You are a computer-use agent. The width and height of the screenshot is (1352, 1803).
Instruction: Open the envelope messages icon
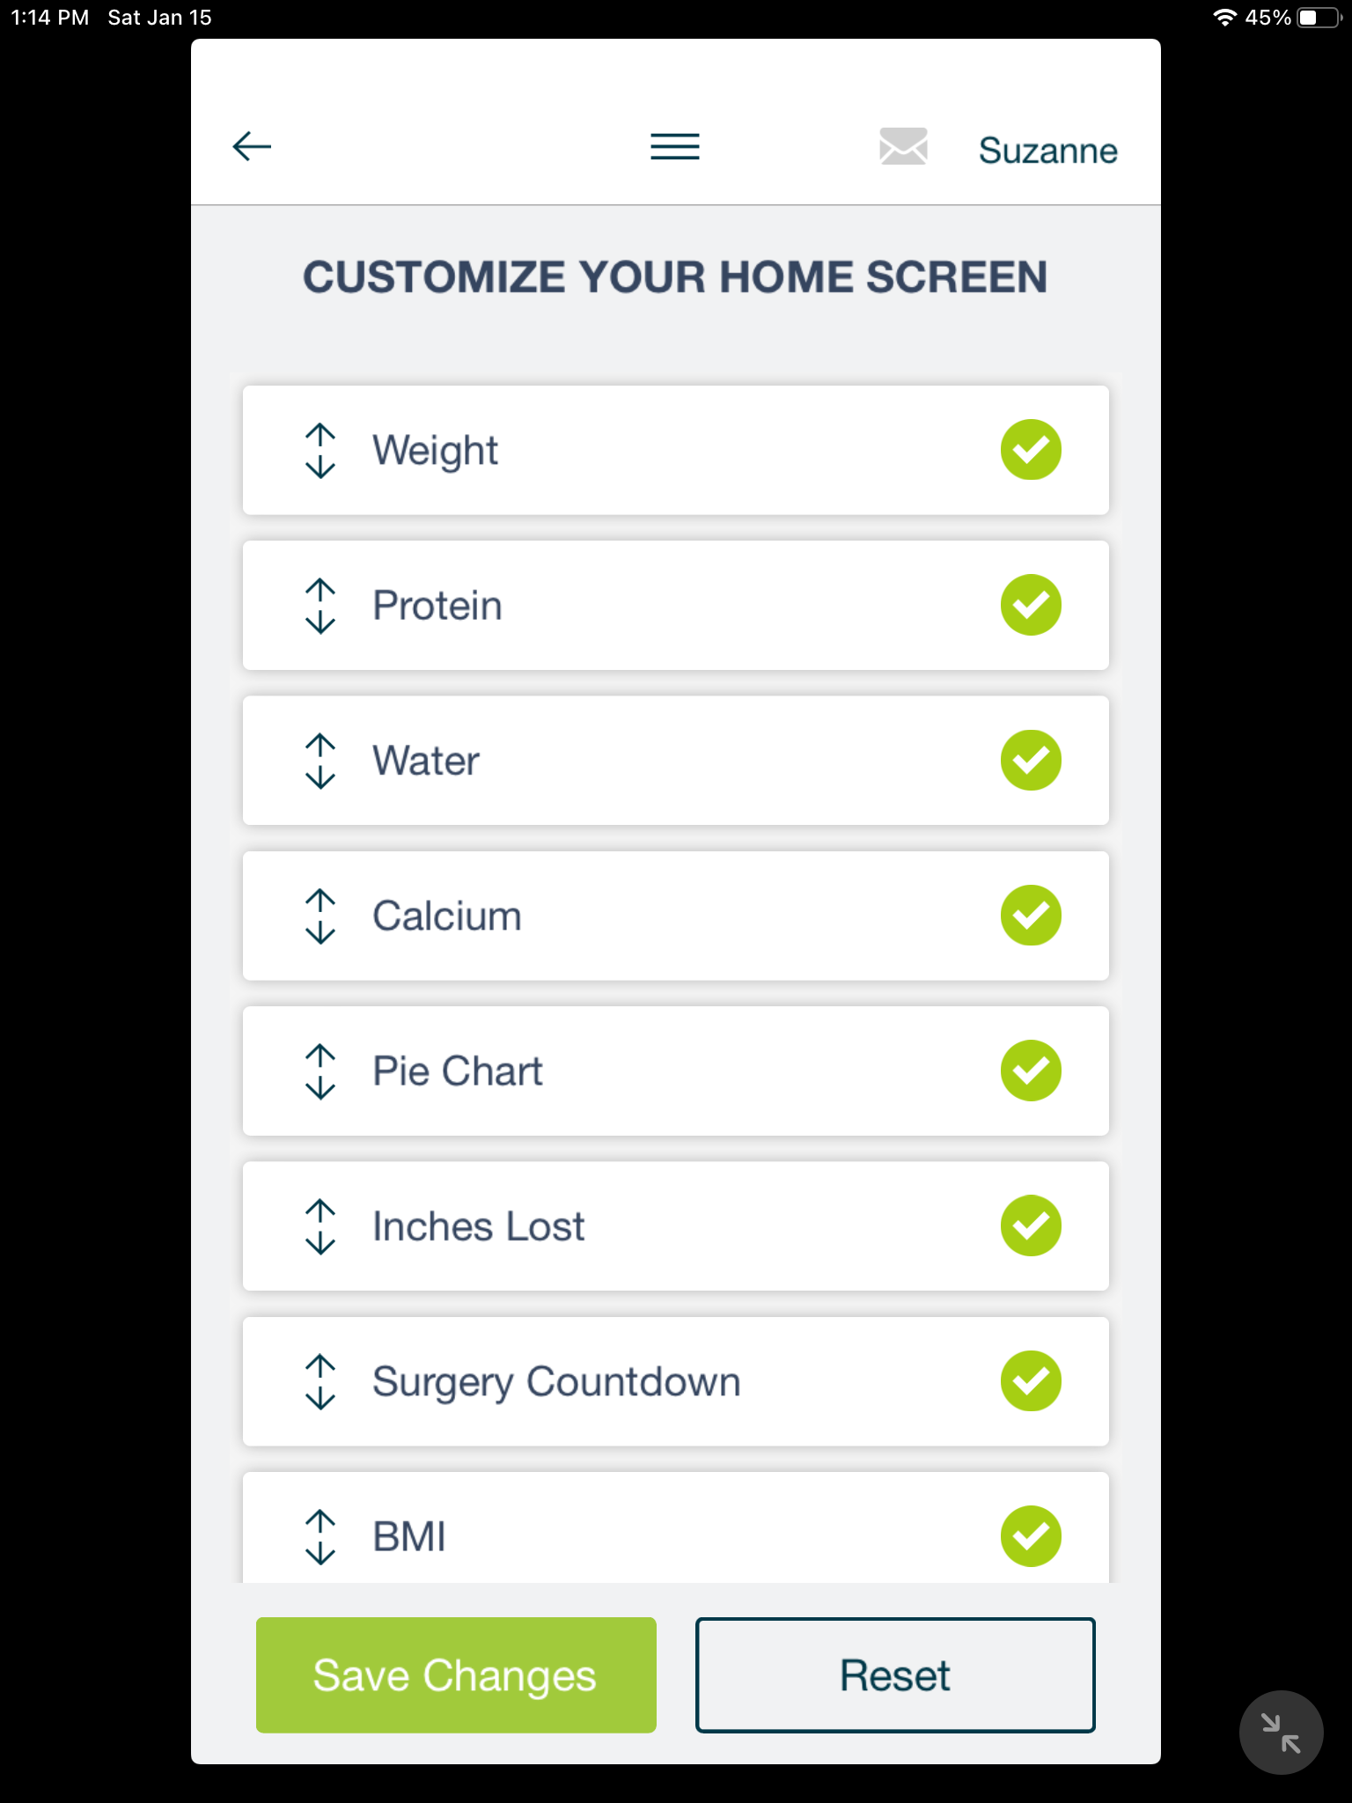903,146
